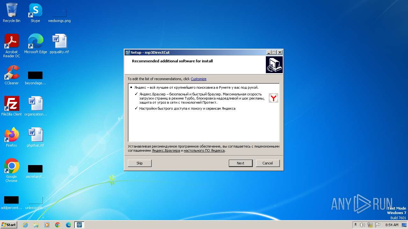Click the Skip button
408x229 pixels.
pos(140,163)
